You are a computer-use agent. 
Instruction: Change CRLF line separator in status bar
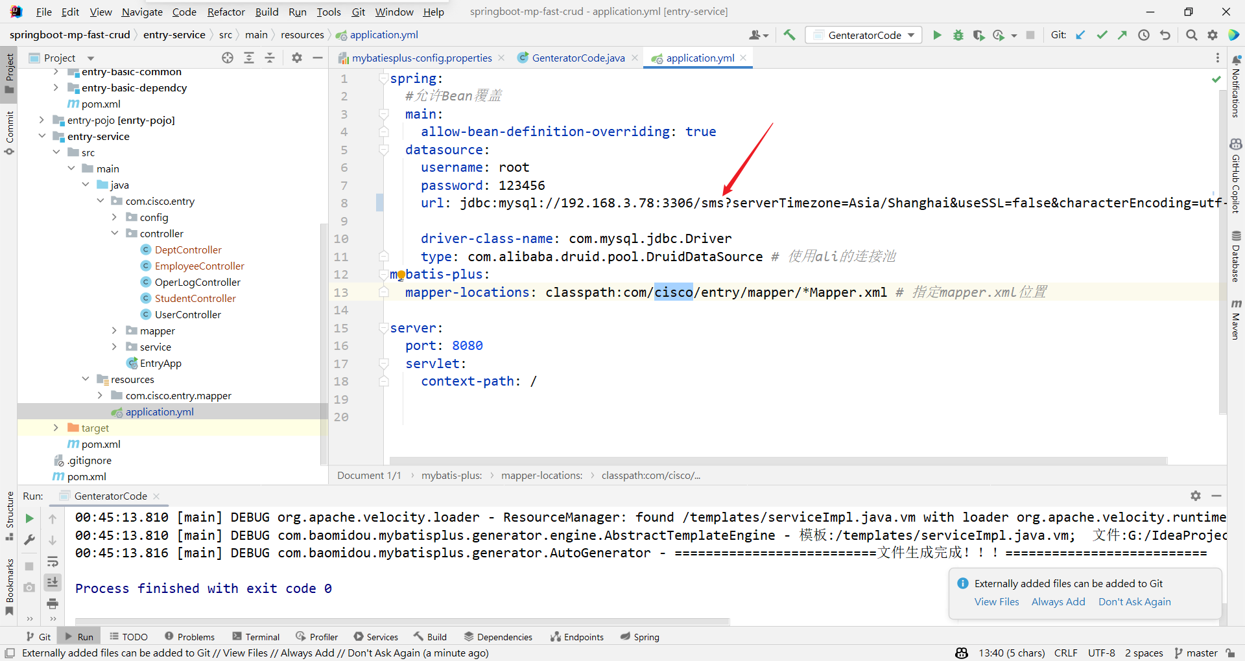pyautogui.click(x=1065, y=653)
